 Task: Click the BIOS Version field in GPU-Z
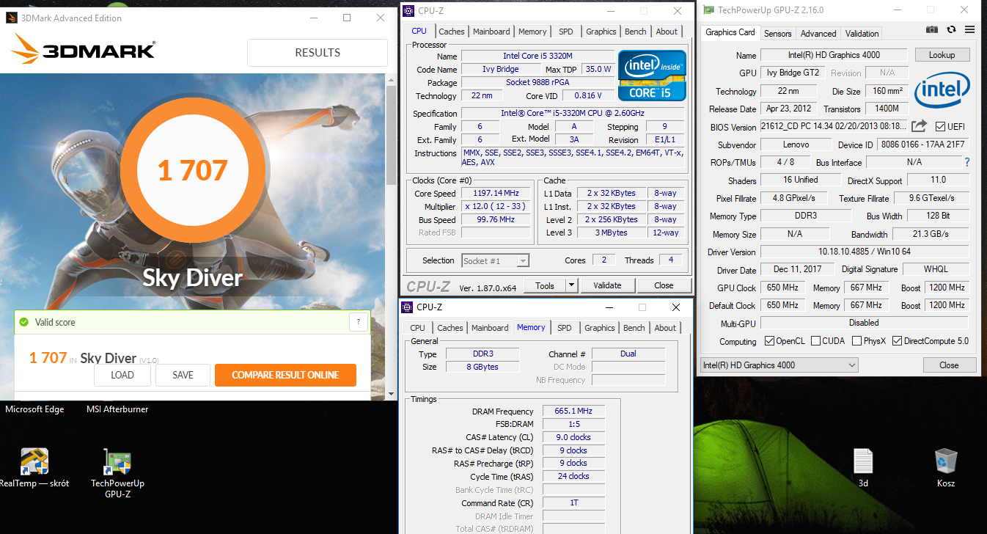pyautogui.click(x=834, y=126)
